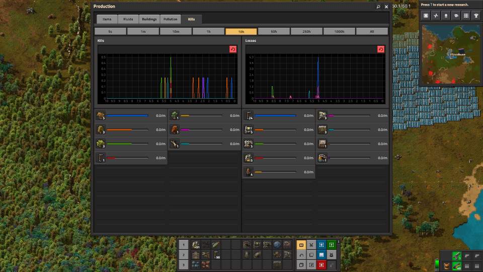Reset the Kills graph with red button
The width and height of the screenshot is (483, 272).
tap(233, 49)
